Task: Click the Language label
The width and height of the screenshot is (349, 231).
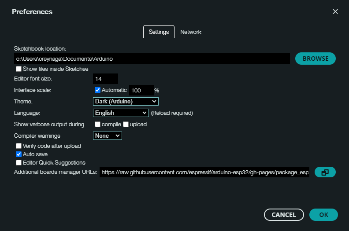Action: (x=27, y=113)
